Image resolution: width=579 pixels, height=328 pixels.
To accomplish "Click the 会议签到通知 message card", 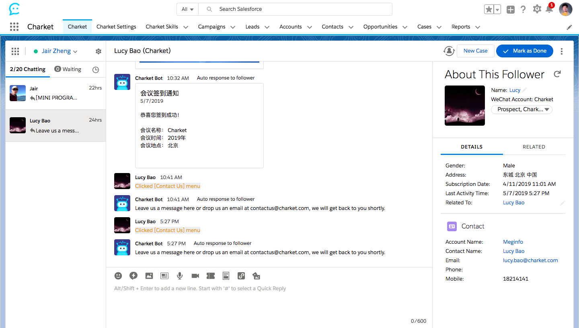I will tap(199, 126).
